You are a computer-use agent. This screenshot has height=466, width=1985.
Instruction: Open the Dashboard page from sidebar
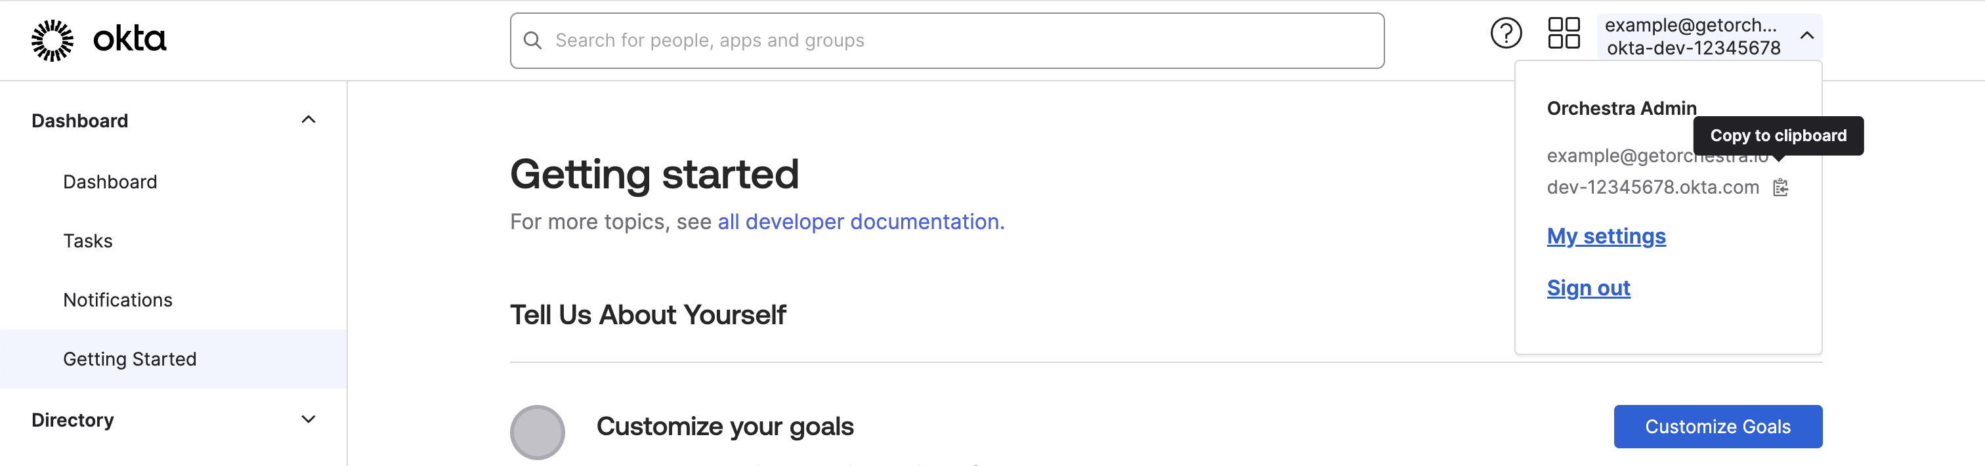pyautogui.click(x=110, y=182)
